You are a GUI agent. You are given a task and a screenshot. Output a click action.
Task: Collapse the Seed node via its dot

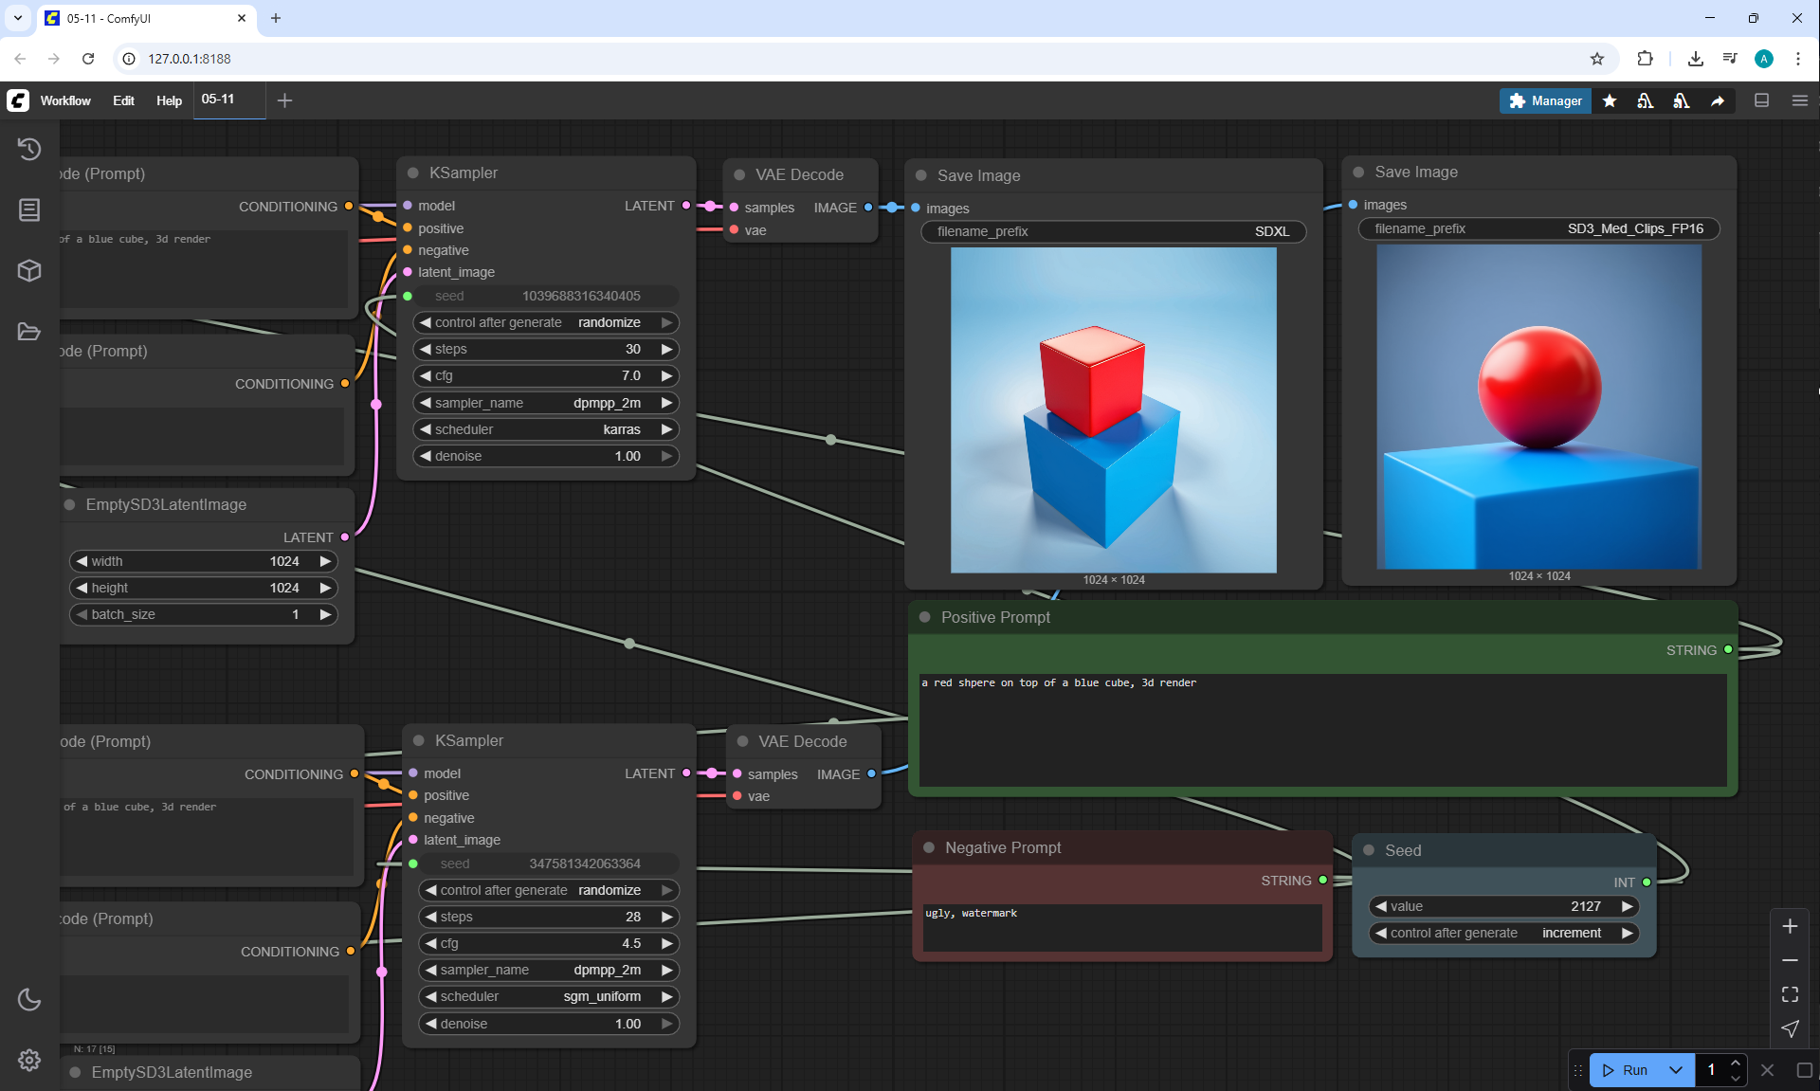click(1369, 850)
